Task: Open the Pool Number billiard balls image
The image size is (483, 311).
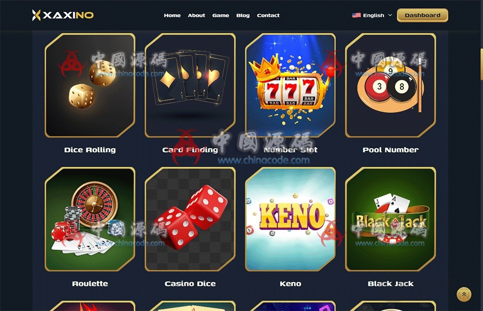Action: point(391,85)
